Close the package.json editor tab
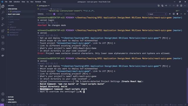 click(49, 6)
